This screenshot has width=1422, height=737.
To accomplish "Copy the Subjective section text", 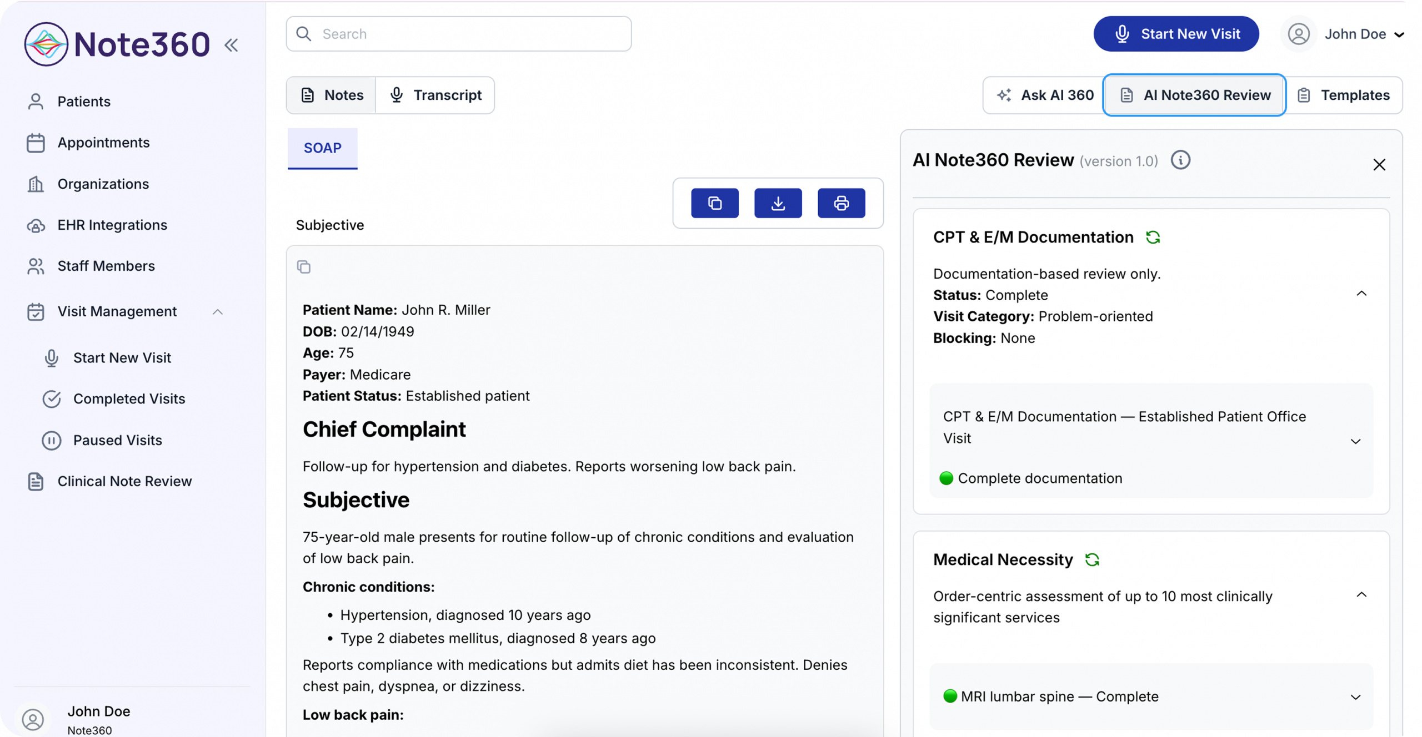I will [x=304, y=267].
